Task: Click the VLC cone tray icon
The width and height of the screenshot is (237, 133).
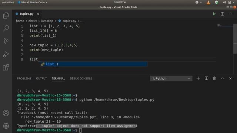Action: click(208, 2)
